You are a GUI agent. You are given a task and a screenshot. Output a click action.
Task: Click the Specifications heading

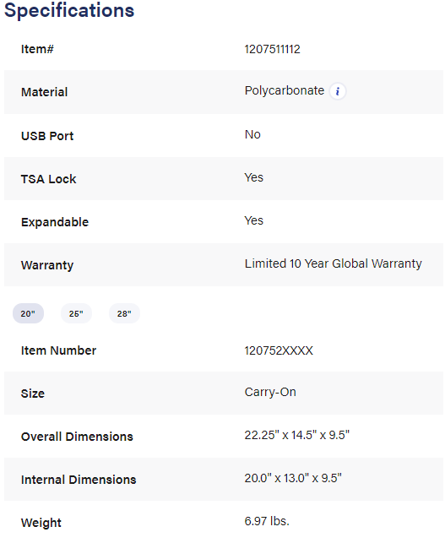[x=69, y=10]
